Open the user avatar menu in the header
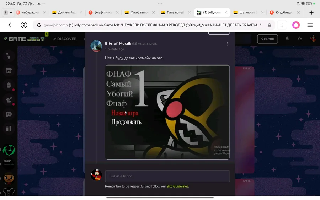The height and width of the screenshot is (200, 320). 313,38
